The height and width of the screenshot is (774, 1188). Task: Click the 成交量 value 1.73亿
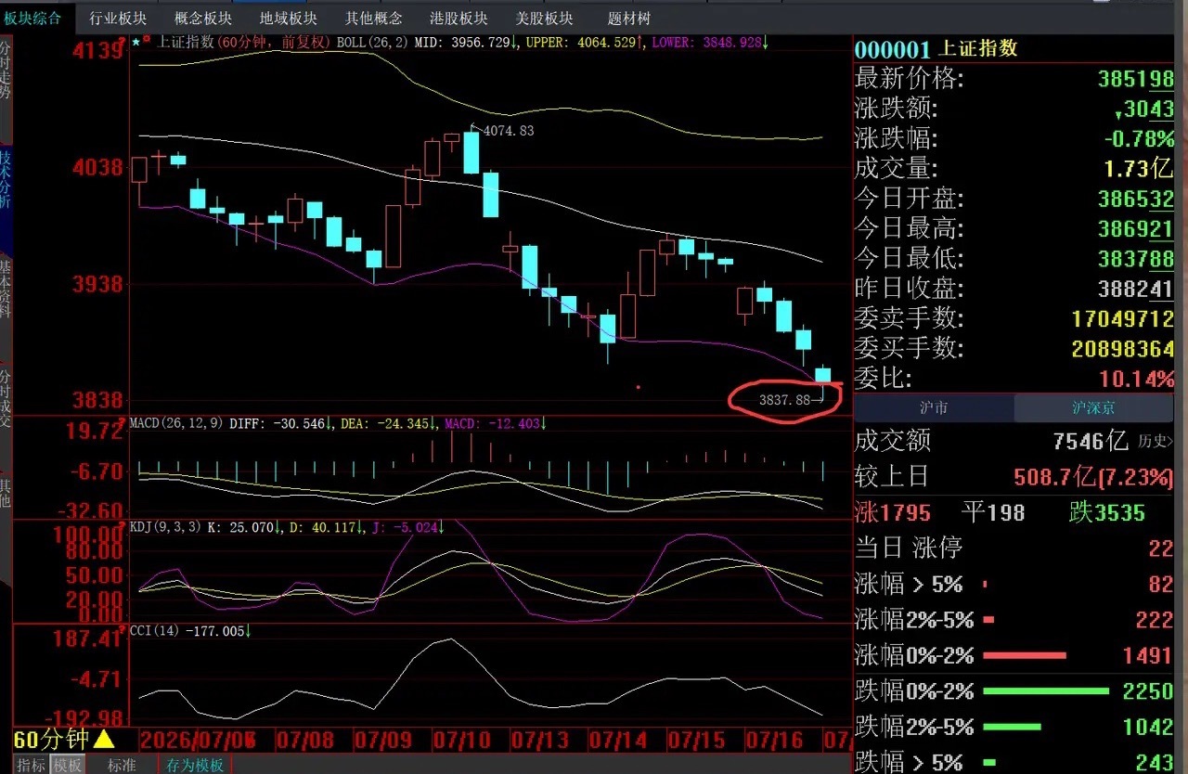[x=1138, y=169]
